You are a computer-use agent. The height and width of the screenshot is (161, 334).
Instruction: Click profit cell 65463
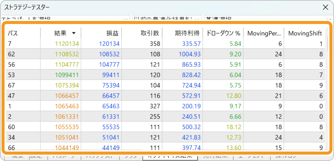coord(111,106)
